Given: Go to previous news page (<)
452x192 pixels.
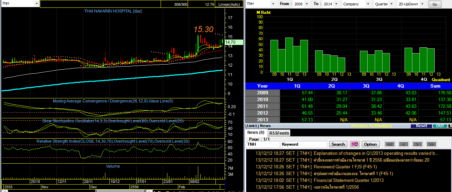Looking at the screenshot, I should click(x=404, y=144).
